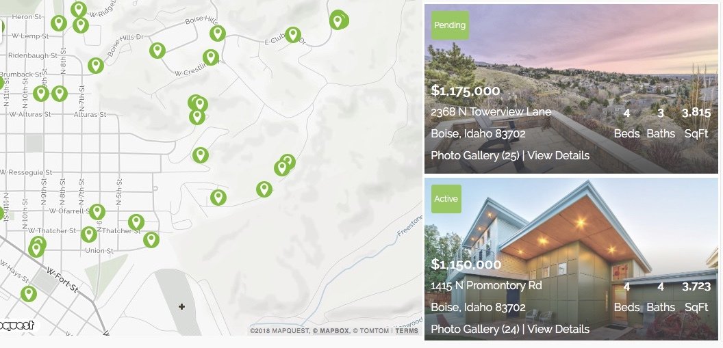Open Photo Gallery (25) for Towerview Lane

pos(475,156)
